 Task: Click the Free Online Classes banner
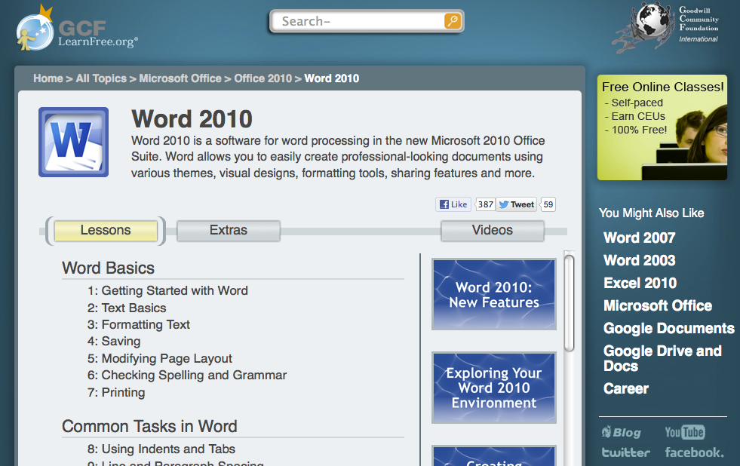coord(662,127)
